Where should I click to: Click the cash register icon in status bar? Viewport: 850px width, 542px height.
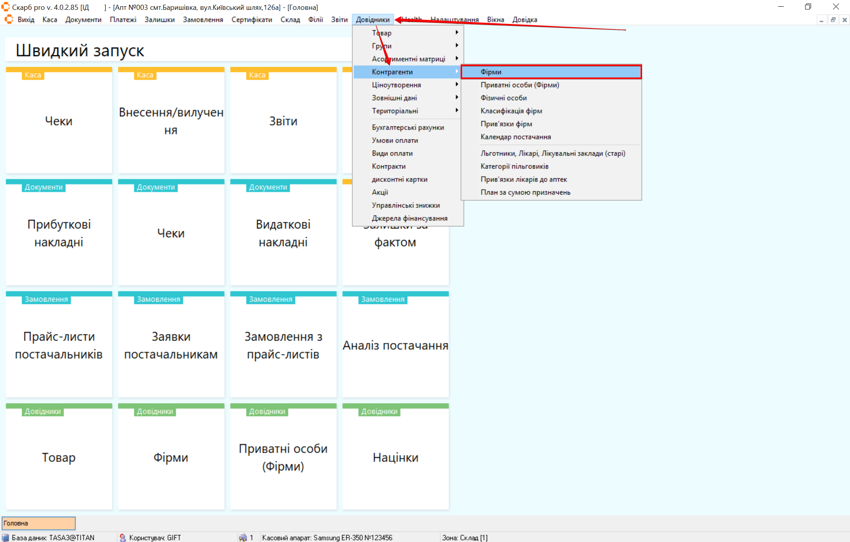(243, 538)
